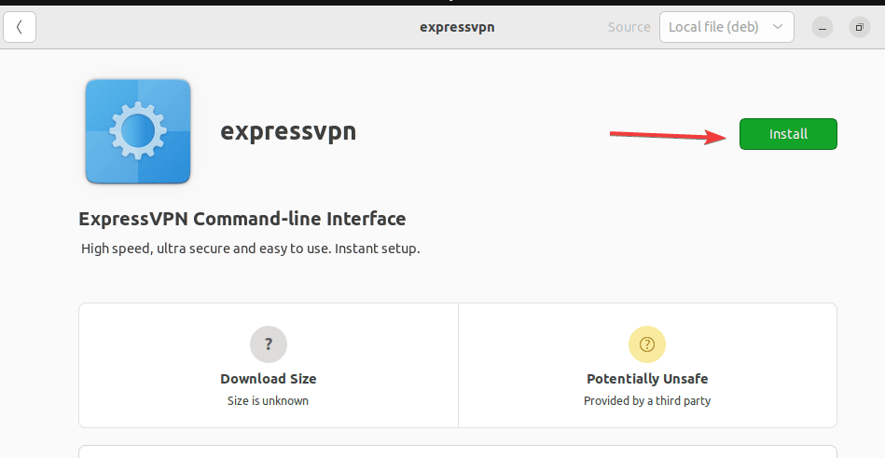Click the "Size is unknown" text
885x458 pixels.
pyautogui.click(x=268, y=400)
